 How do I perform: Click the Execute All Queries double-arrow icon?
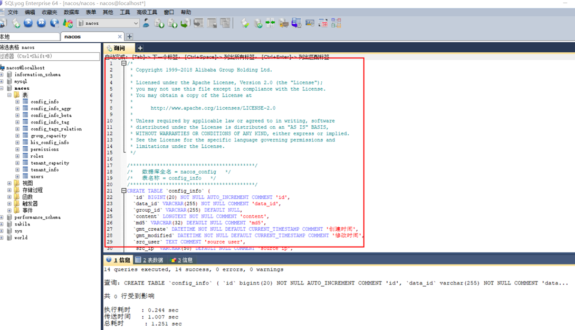pyautogui.click(x=42, y=23)
